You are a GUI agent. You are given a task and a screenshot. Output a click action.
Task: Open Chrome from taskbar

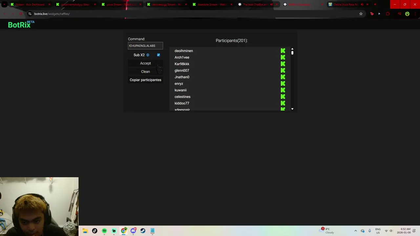pos(123,231)
